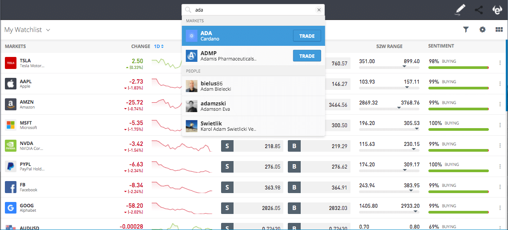Click Sell button for FB
The width and height of the screenshot is (508, 230).
[x=227, y=188]
